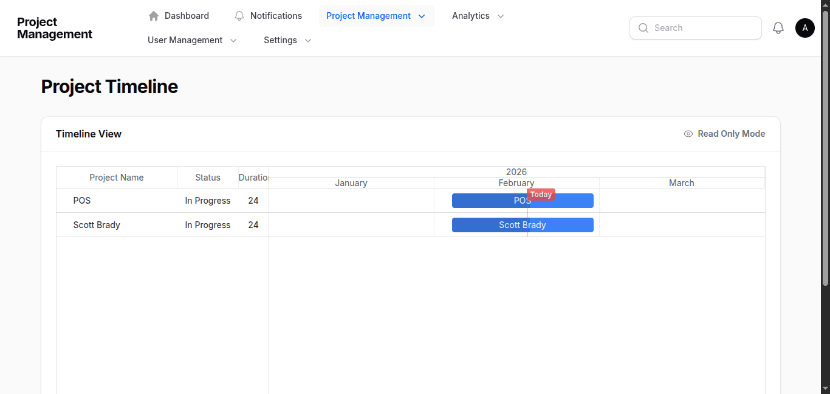Click the red Today marker on the timeline

(x=540, y=194)
